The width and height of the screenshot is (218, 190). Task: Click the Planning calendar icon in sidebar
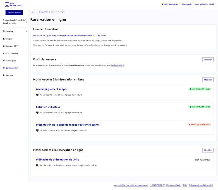tap(4, 31)
